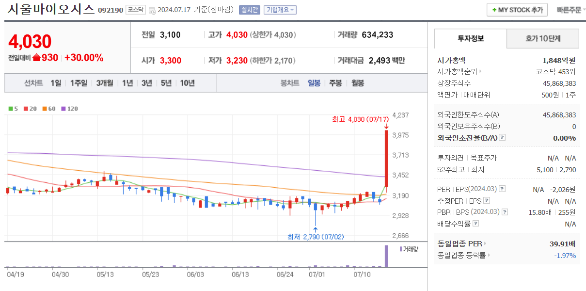Click the 실시간 badge button
This screenshot has width=586, height=291.
pos(250,10)
